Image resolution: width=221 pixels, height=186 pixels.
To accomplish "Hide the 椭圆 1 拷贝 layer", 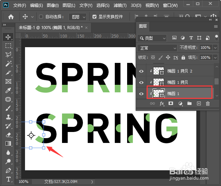I will (x=141, y=82).
